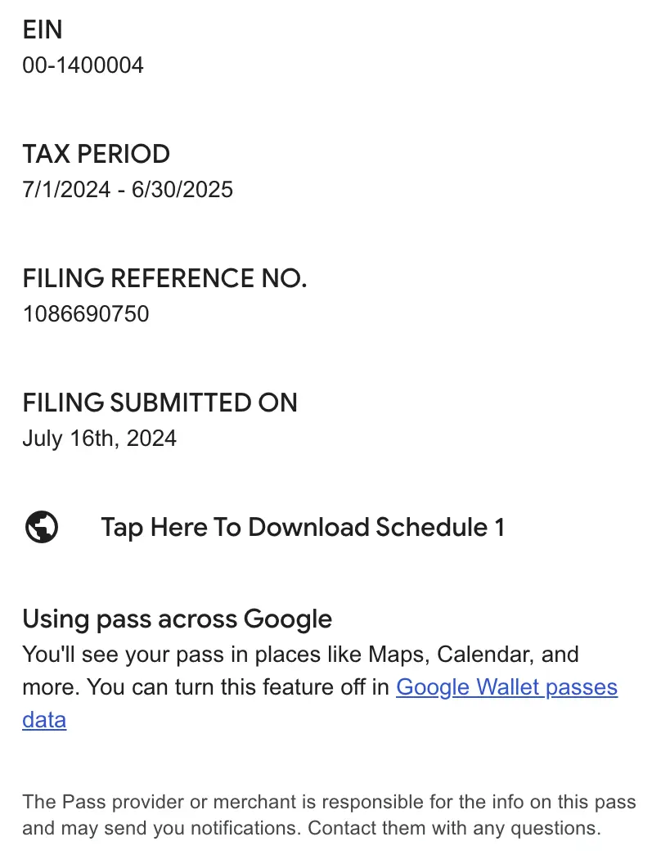The image size is (661, 864).
Task: Click the FILING REFERENCE NO. label
Action: 164,279
